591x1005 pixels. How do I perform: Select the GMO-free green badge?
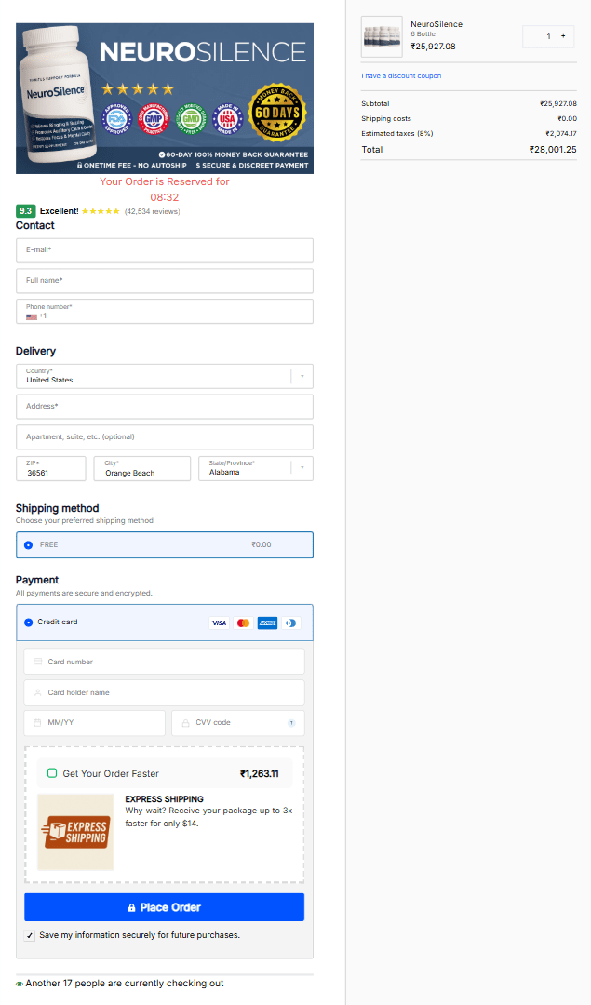click(189, 115)
